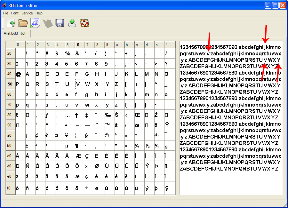Open the Font menu
Screen dimensions: 288x208
[15, 13]
